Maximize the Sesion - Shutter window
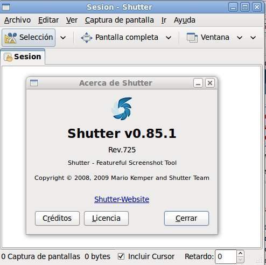This screenshot has height=265, width=266. pyautogui.click(x=245, y=7)
